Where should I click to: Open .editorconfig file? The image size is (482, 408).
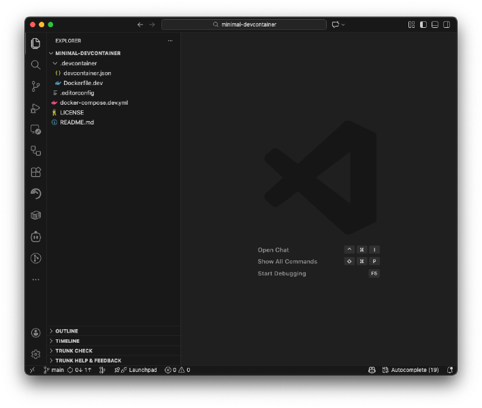[x=114, y=92]
